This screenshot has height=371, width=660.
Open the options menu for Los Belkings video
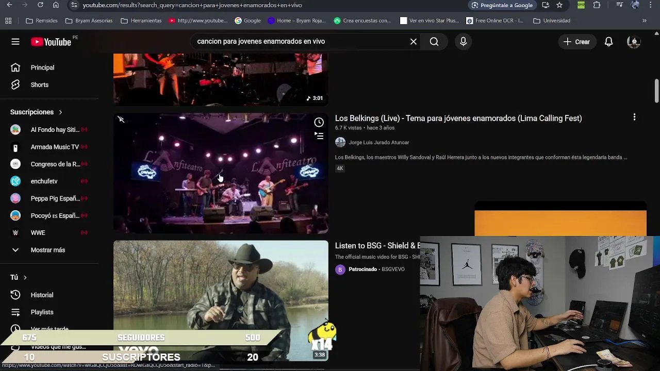pos(634,117)
